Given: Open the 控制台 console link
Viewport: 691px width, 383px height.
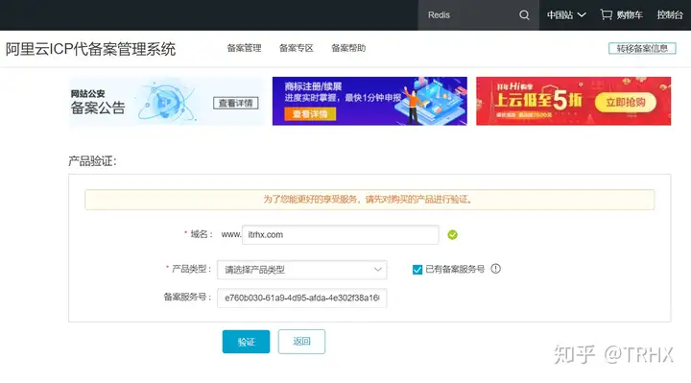Looking at the screenshot, I should pos(670,15).
